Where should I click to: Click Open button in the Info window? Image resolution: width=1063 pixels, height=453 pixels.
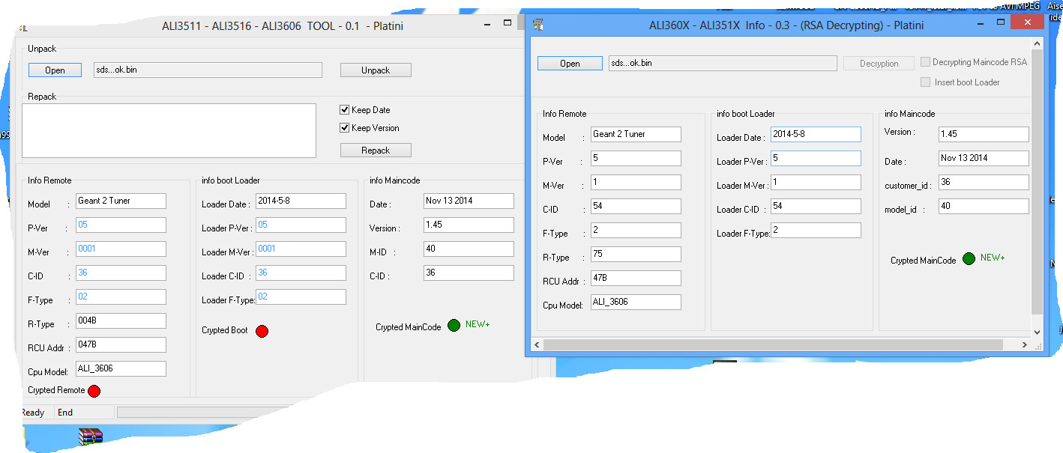(570, 64)
